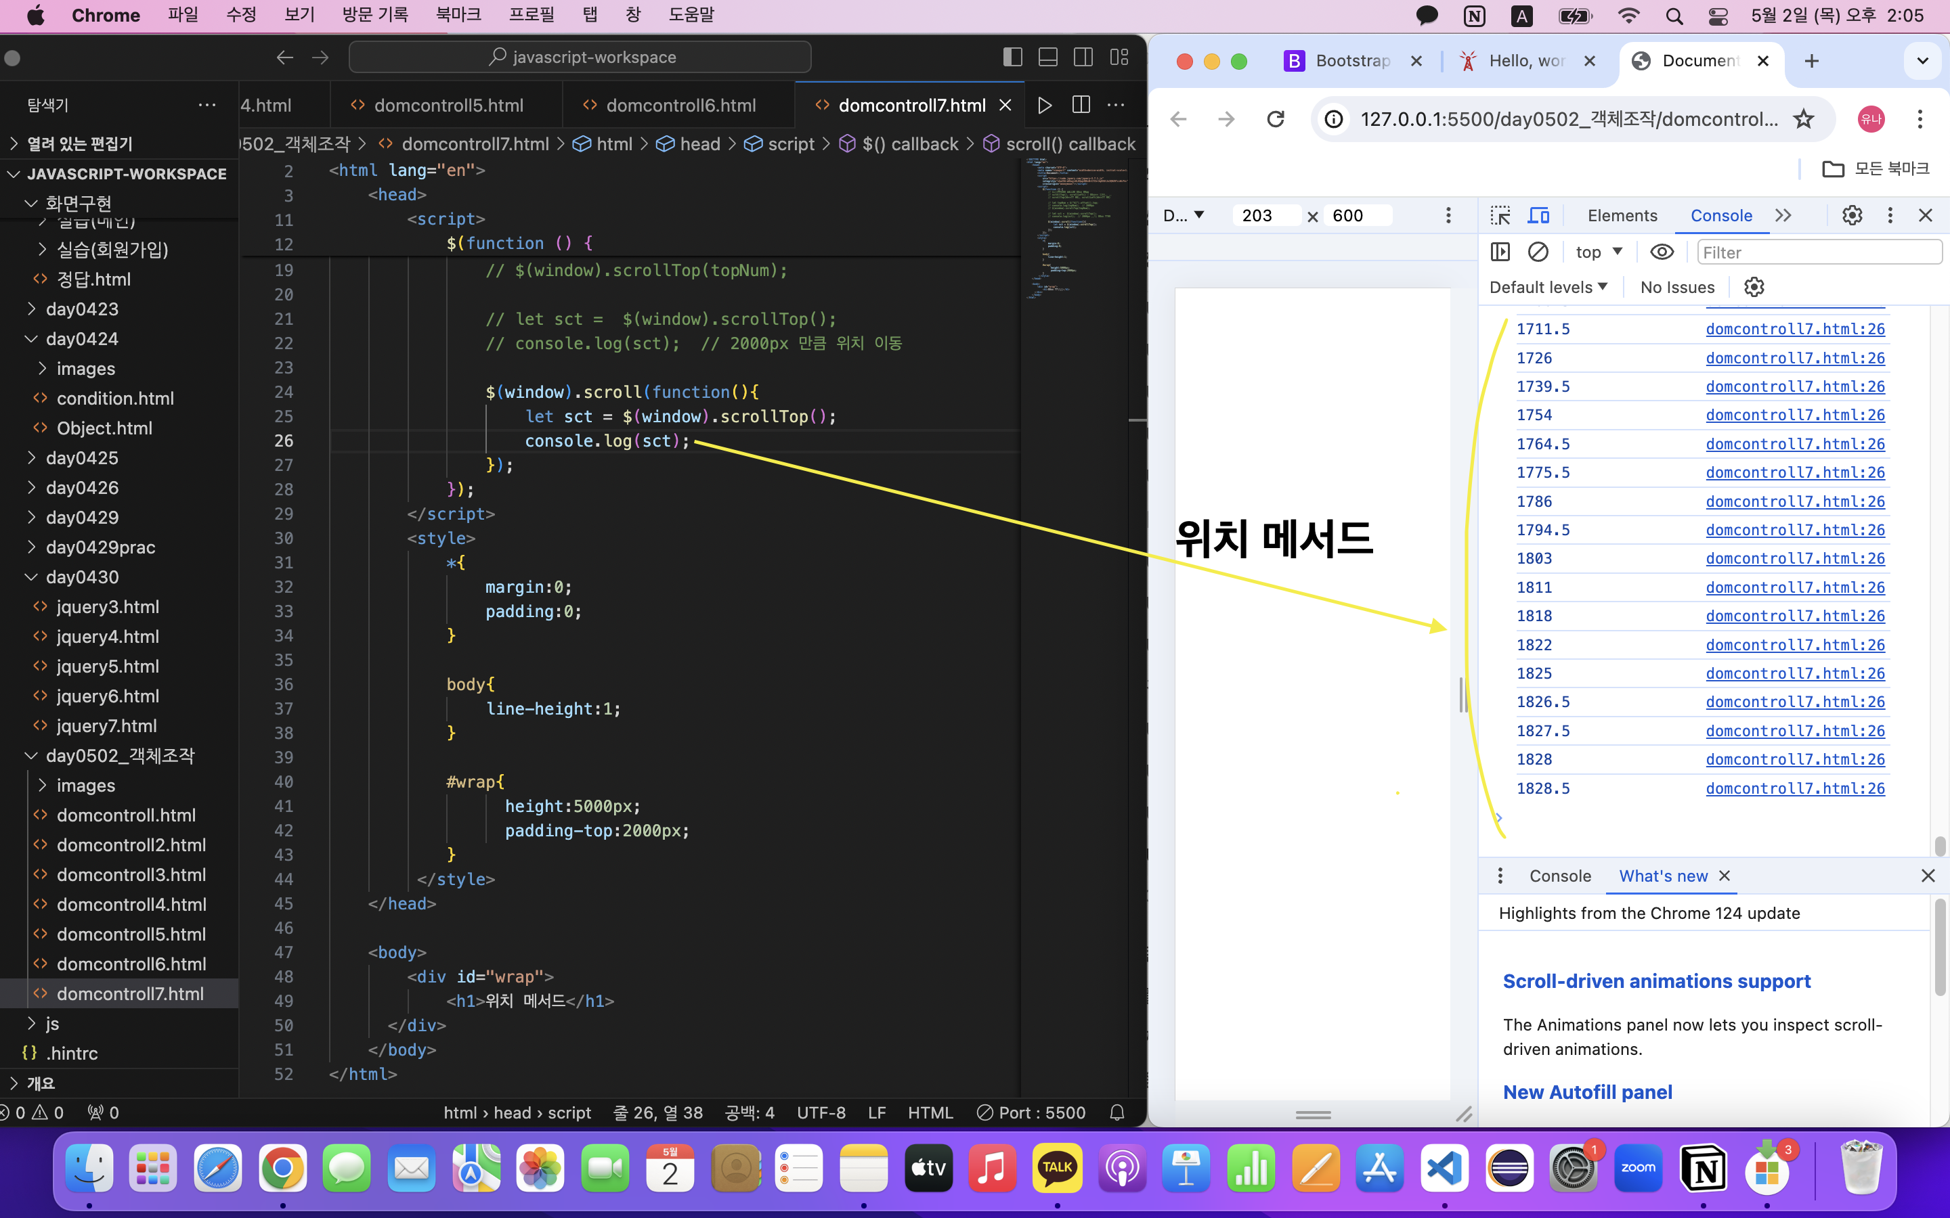Clear the console
Viewport: 1950px width, 1218px height.
pos(1538,252)
